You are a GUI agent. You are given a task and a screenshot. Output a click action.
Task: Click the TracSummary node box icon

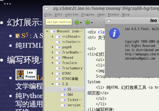[58, 68]
